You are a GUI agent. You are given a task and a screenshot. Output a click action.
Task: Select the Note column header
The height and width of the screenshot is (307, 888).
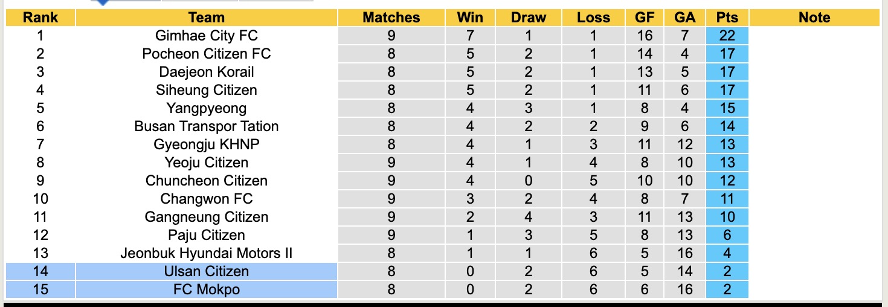pos(814,18)
